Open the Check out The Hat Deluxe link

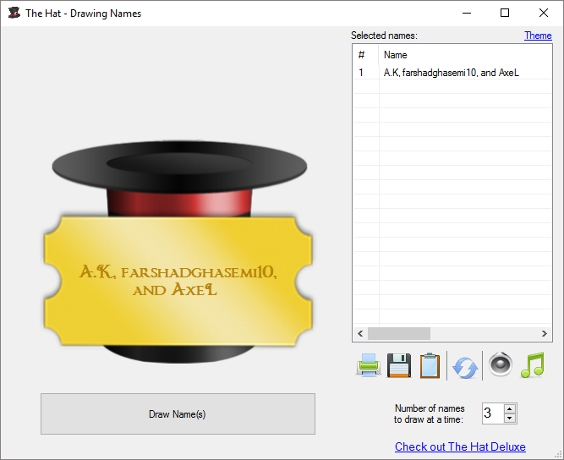460,446
